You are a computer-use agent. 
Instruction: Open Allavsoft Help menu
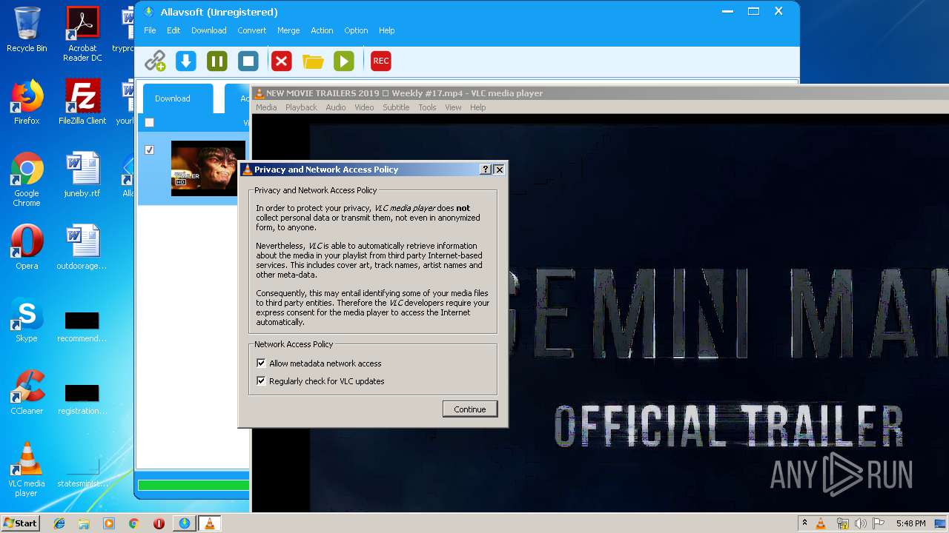tap(387, 30)
